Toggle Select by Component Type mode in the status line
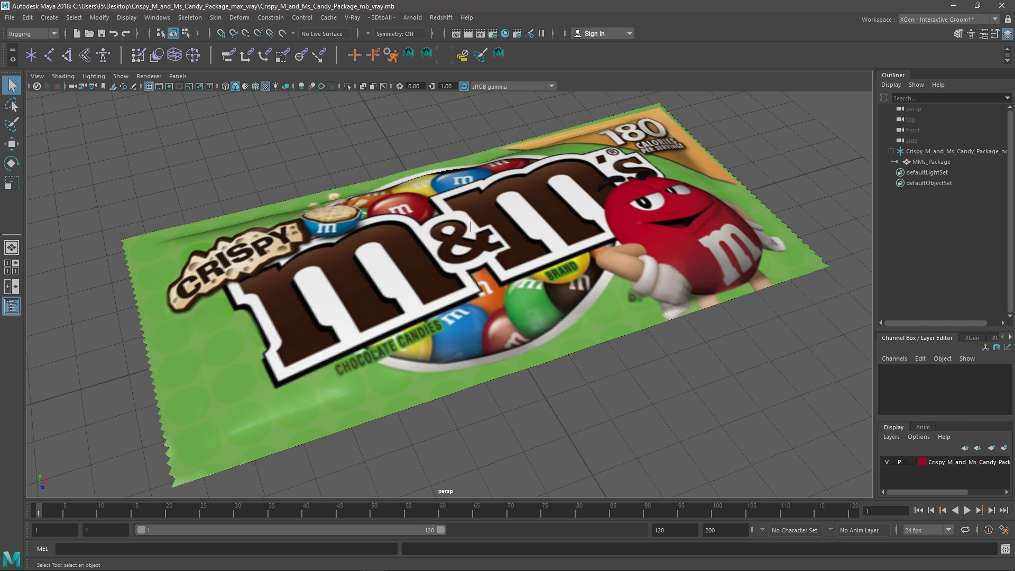The image size is (1015, 571). [186, 33]
